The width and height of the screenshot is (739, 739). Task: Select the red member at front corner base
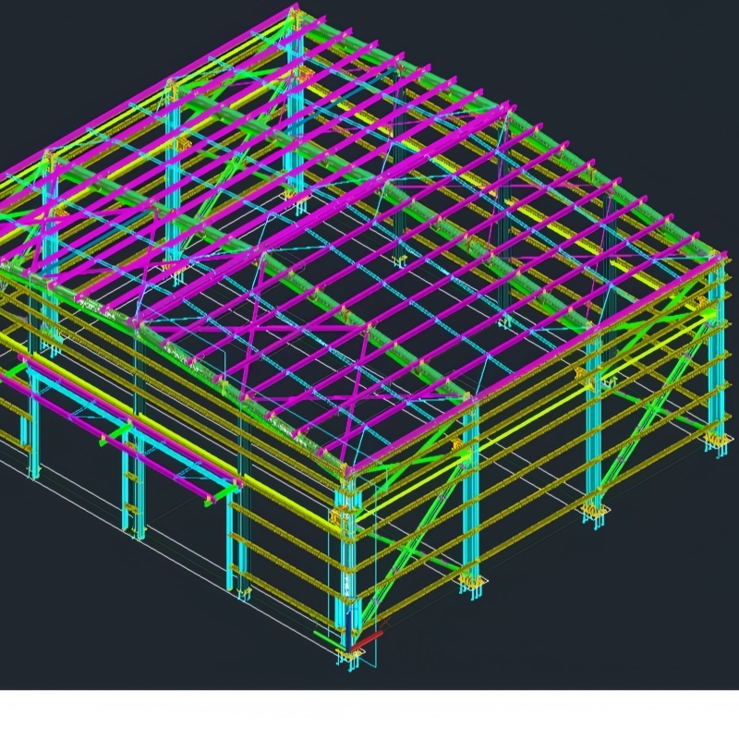366,642
